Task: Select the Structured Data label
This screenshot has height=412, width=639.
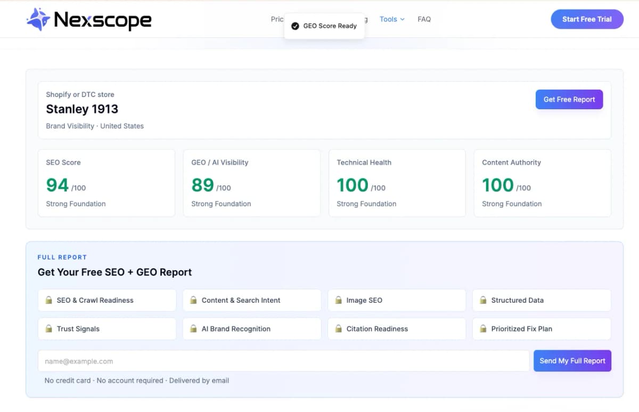Action: (518, 300)
